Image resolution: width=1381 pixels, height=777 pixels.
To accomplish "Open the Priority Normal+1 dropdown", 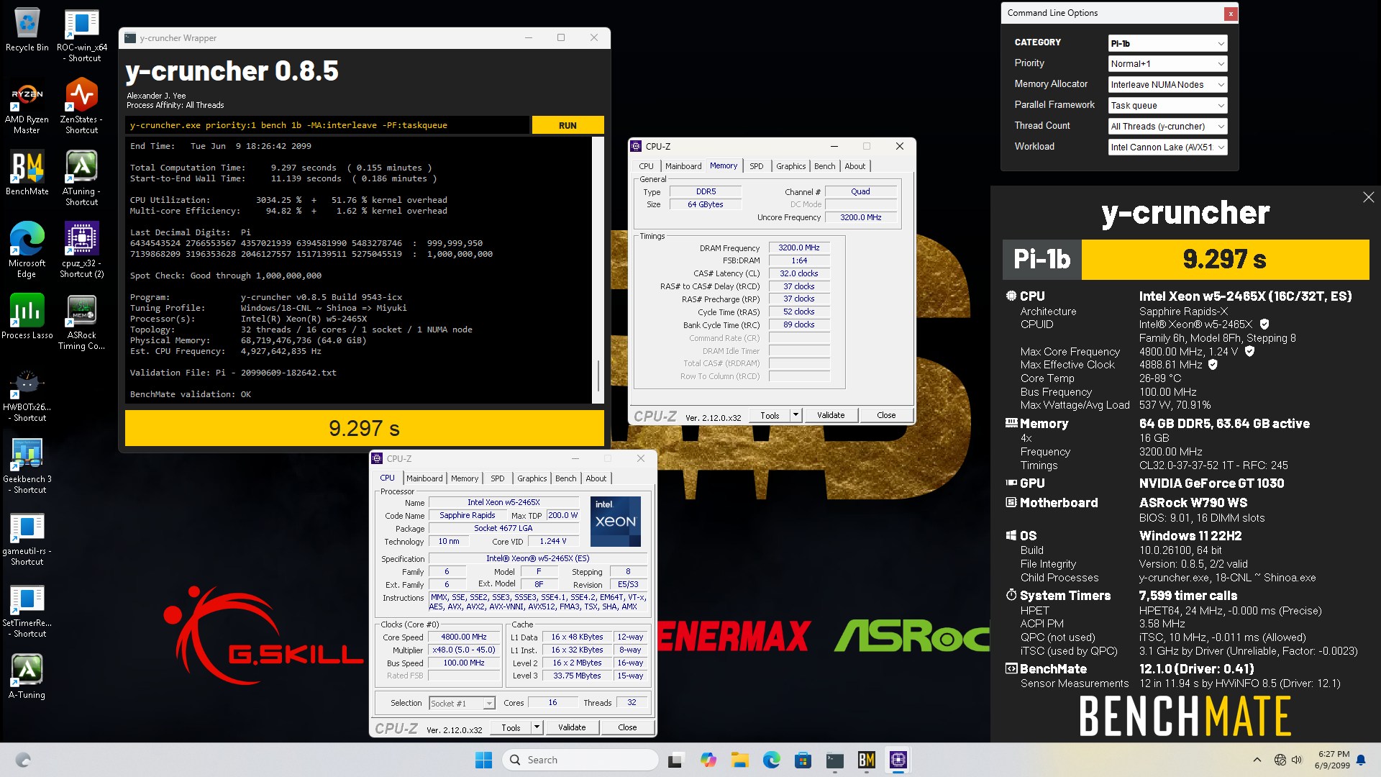I will coord(1167,64).
